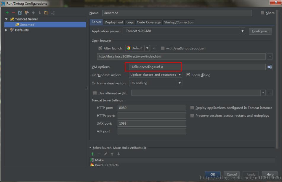The width and height of the screenshot is (282, 182).
Task: Open the Application server dropdown
Action: click(242, 31)
